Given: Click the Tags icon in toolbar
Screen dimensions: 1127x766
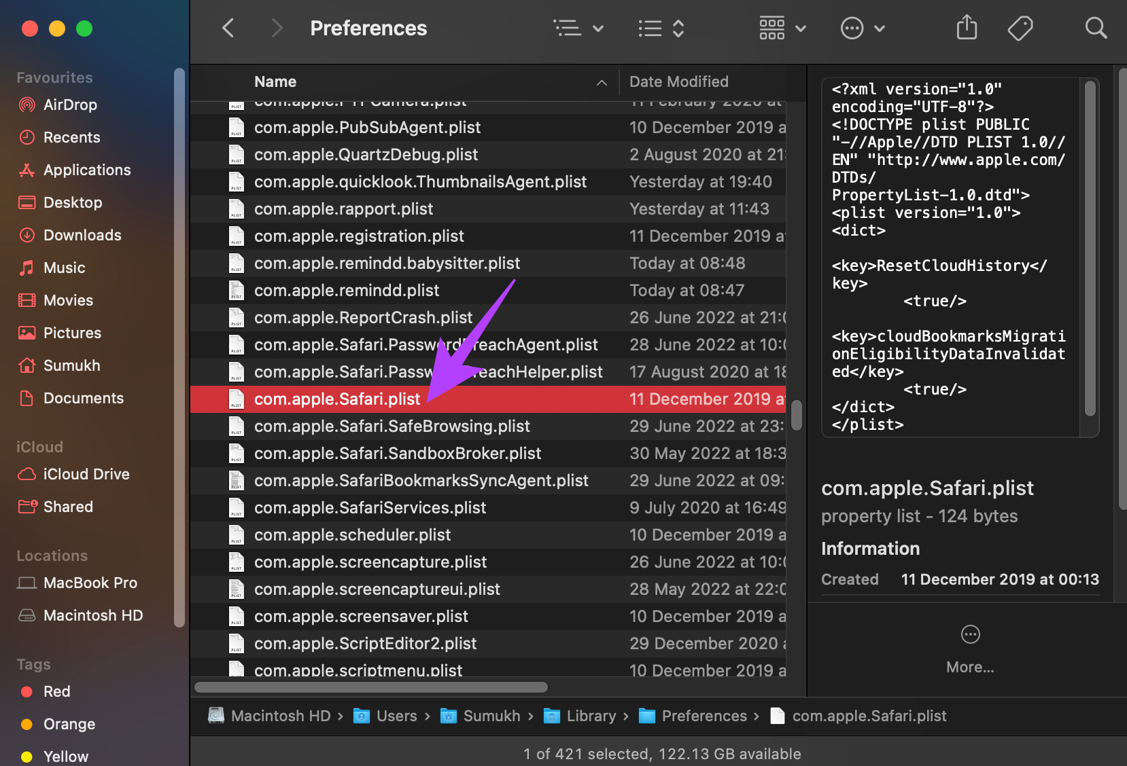Looking at the screenshot, I should [1020, 28].
